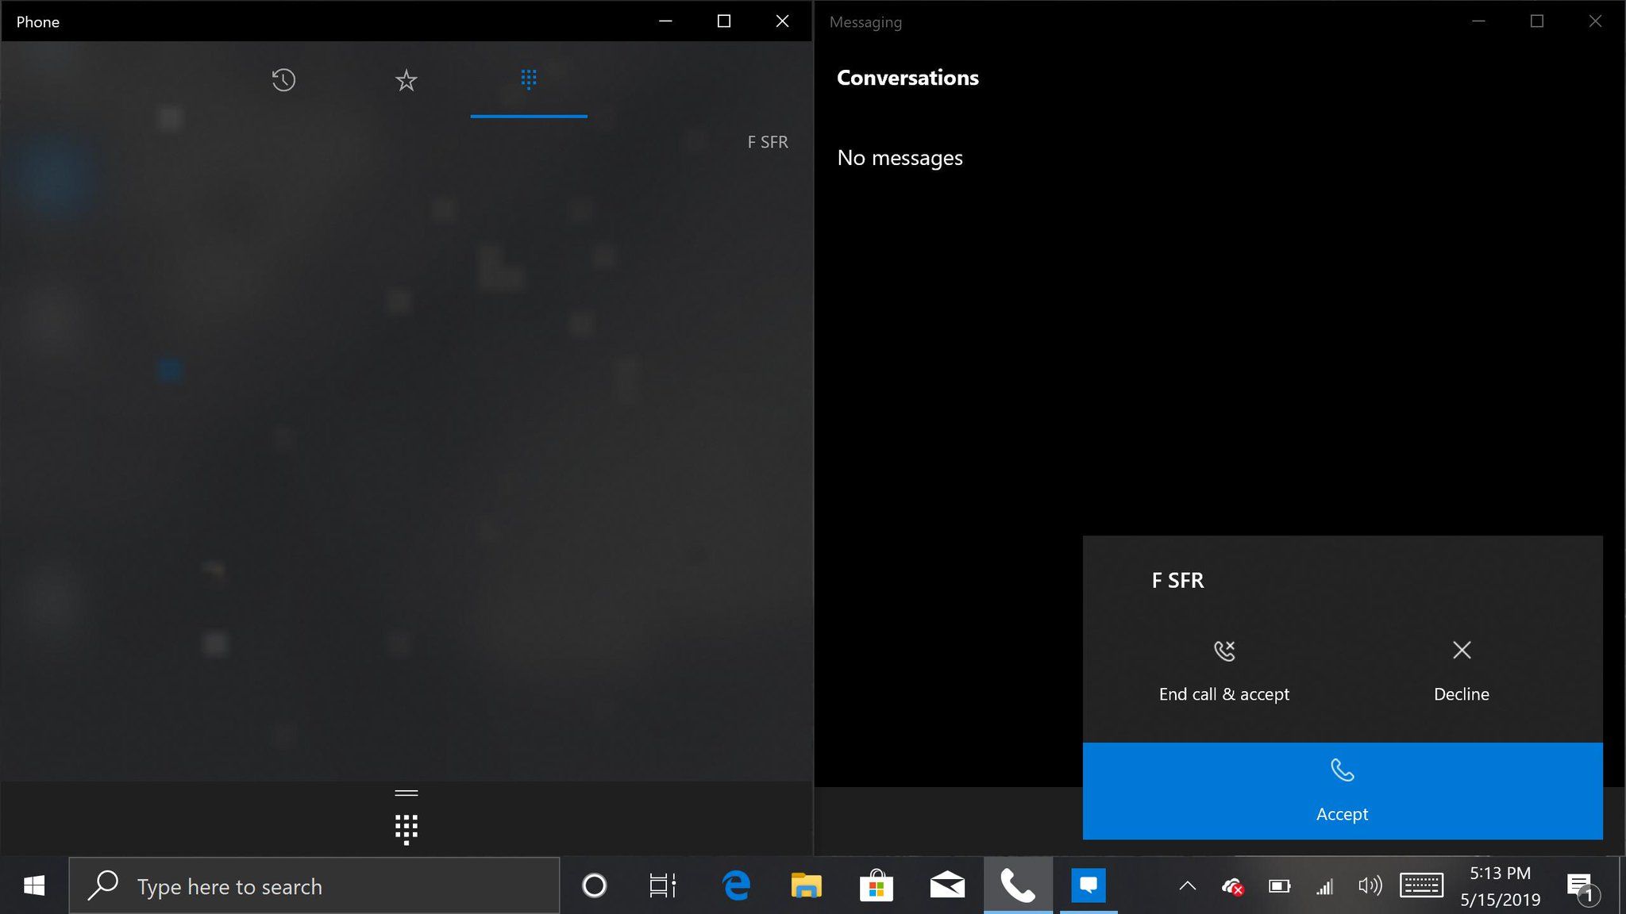Choose End call & accept

click(1224, 671)
